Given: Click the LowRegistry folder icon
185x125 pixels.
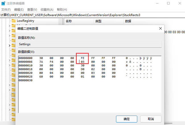Looking at the screenshot, I should tap(13, 21).
